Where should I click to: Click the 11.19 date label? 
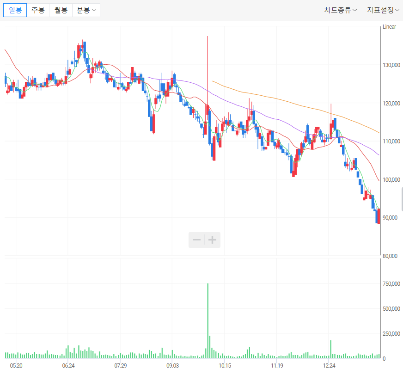(x=277, y=365)
